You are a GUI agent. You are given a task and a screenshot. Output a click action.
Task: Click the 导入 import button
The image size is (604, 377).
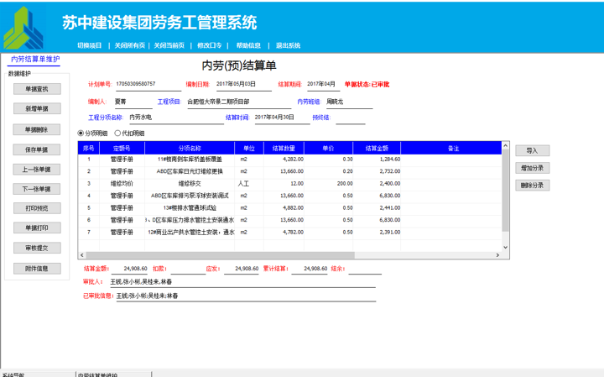533,151
